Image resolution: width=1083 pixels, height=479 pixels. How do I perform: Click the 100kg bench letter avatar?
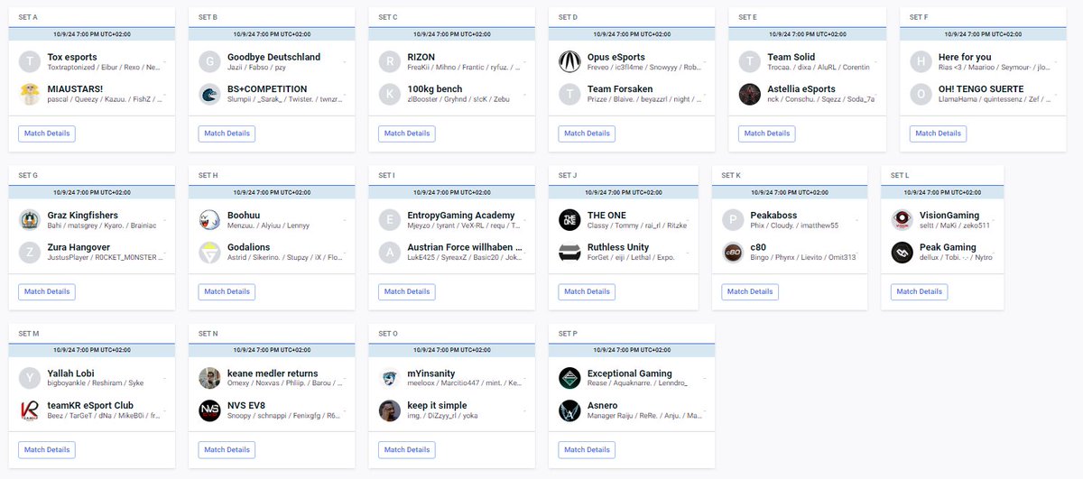(x=390, y=94)
